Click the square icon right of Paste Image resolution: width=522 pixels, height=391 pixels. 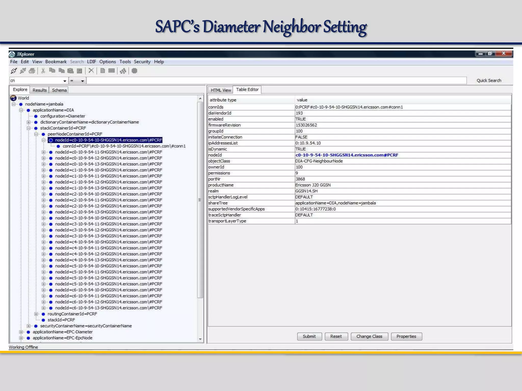click(80, 71)
